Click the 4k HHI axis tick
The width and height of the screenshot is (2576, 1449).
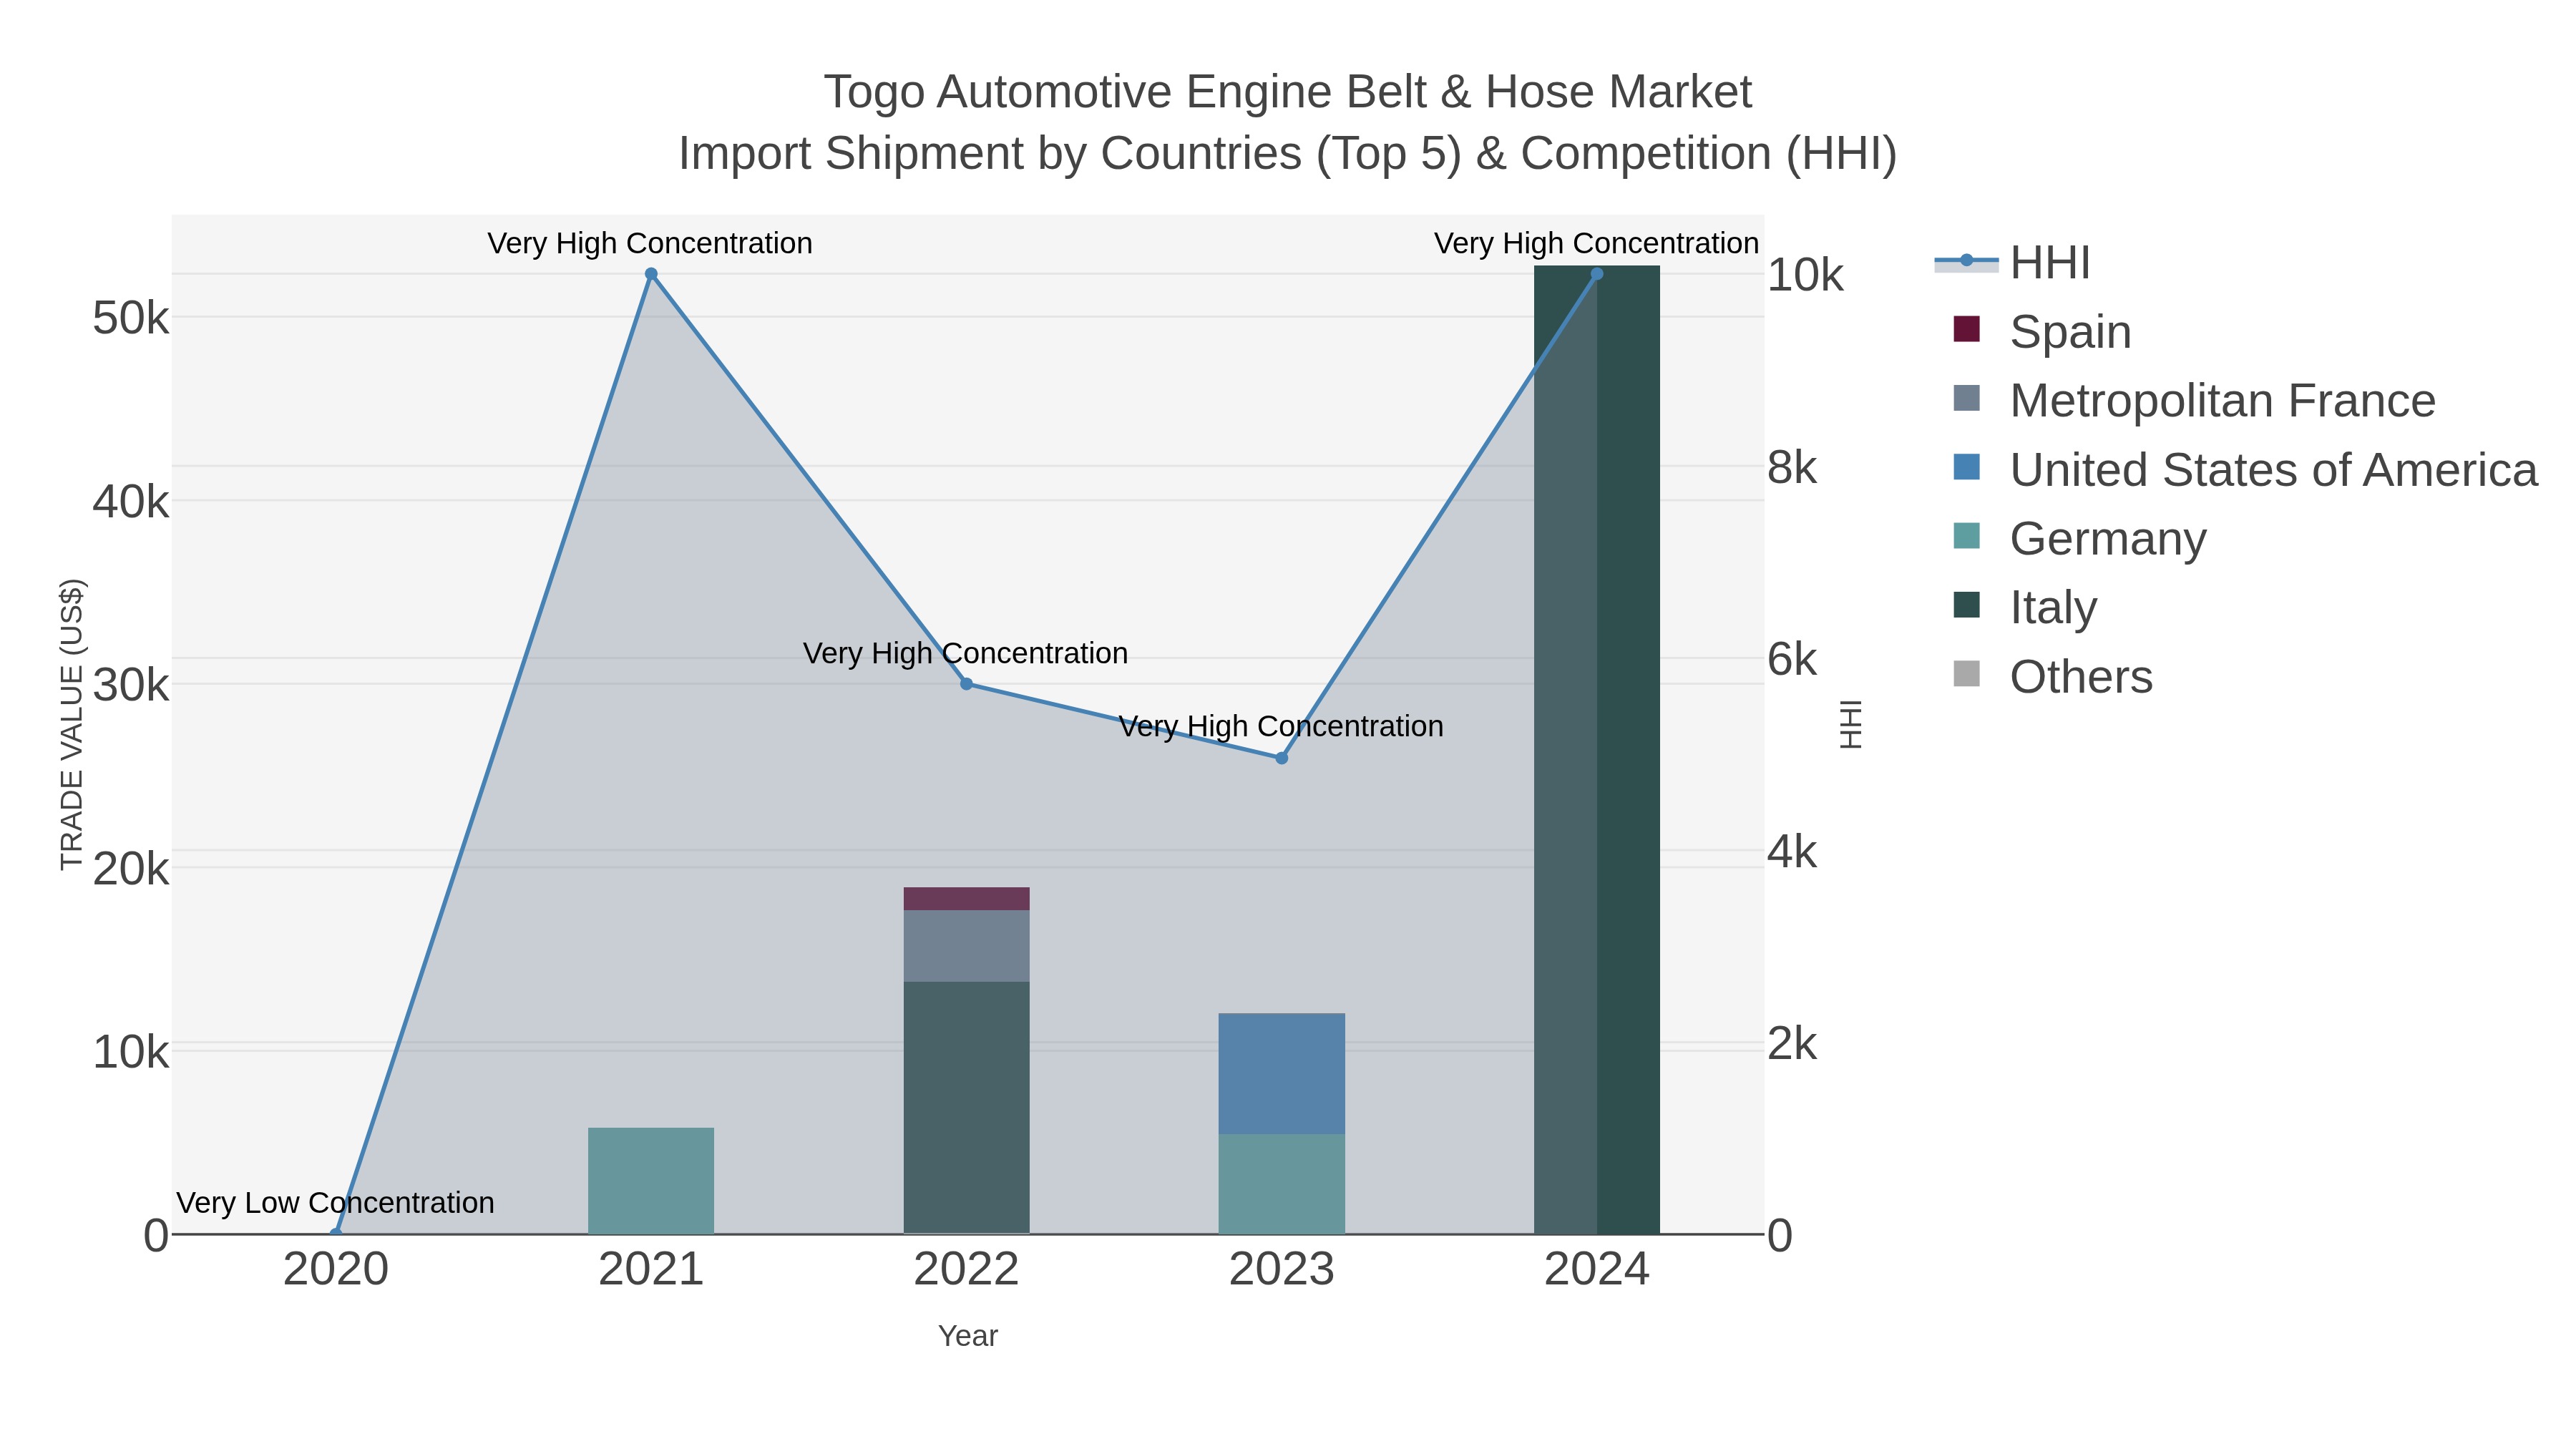[x=1792, y=851]
